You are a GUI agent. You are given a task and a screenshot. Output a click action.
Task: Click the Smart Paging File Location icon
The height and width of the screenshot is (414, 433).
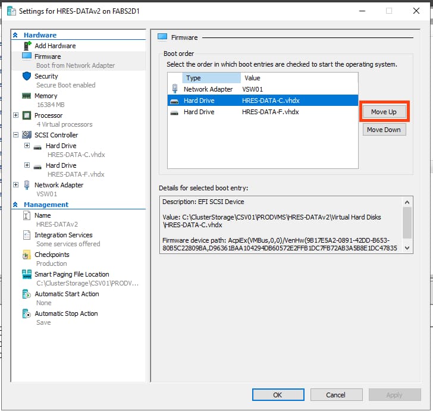tap(27, 274)
